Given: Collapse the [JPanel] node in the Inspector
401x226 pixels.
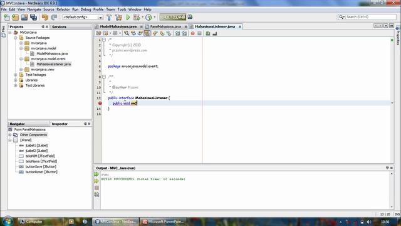Looking at the screenshot, I should tap(10, 140).
